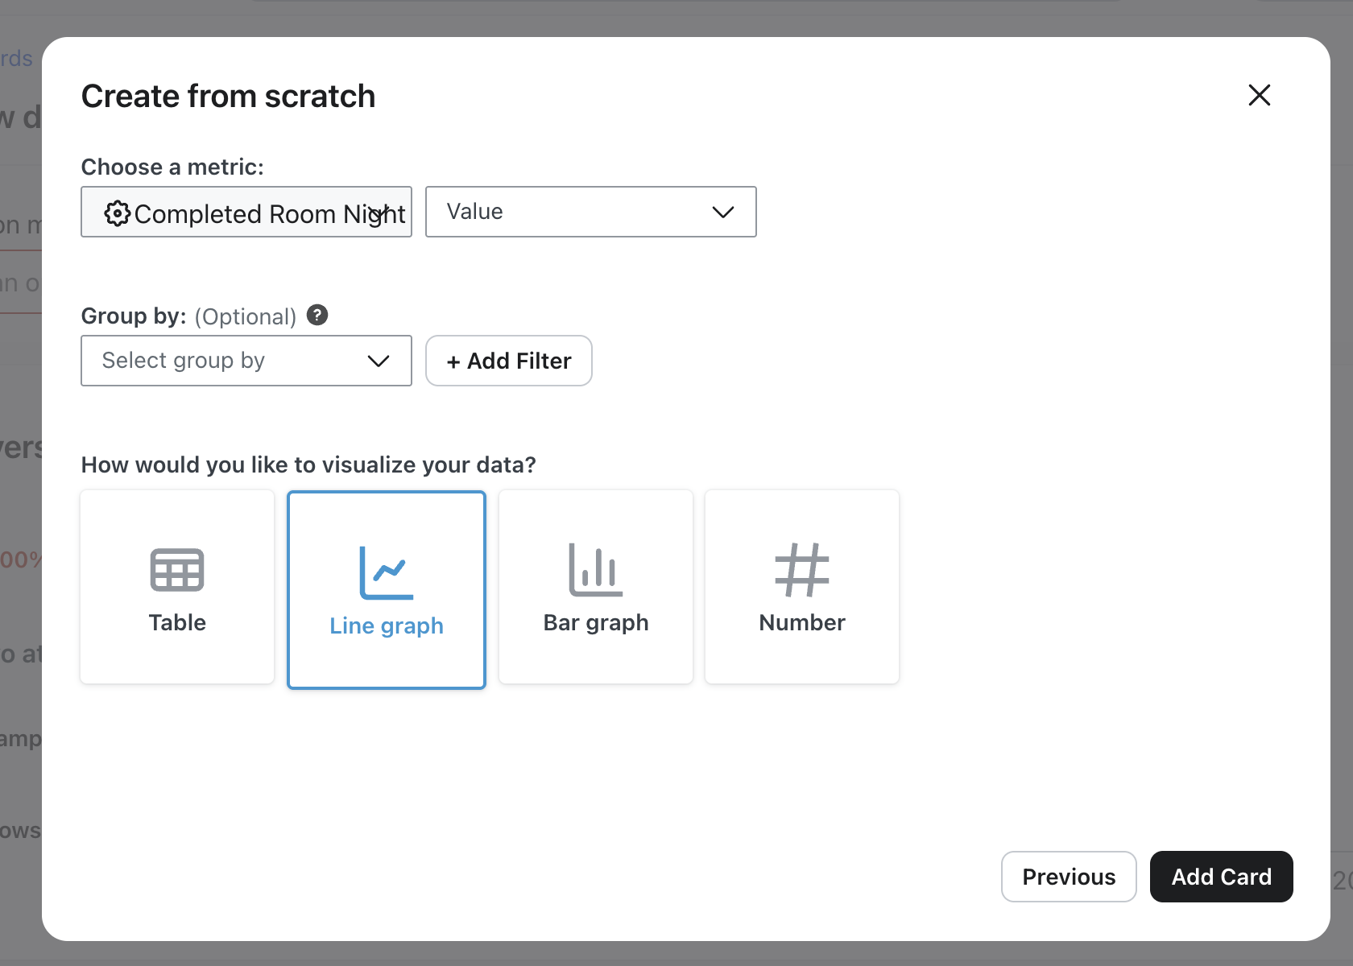Select the Bar graph text label
The height and width of the screenshot is (966, 1353).
596,622
